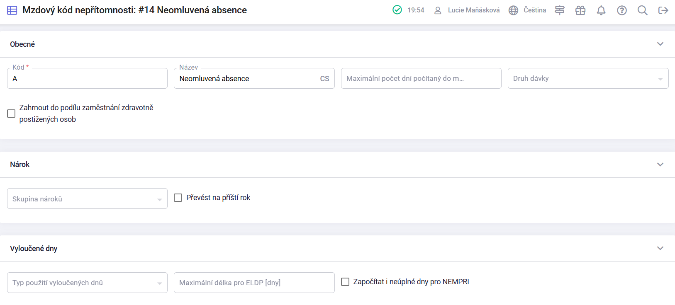This screenshot has height=305, width=675.
Task: Focus Maximální délka pro ELDP field
Action: tap(254, 283)
